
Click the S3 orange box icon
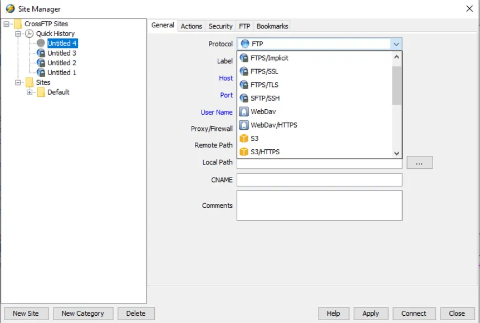pyautogui.click(x=244, y=138)
